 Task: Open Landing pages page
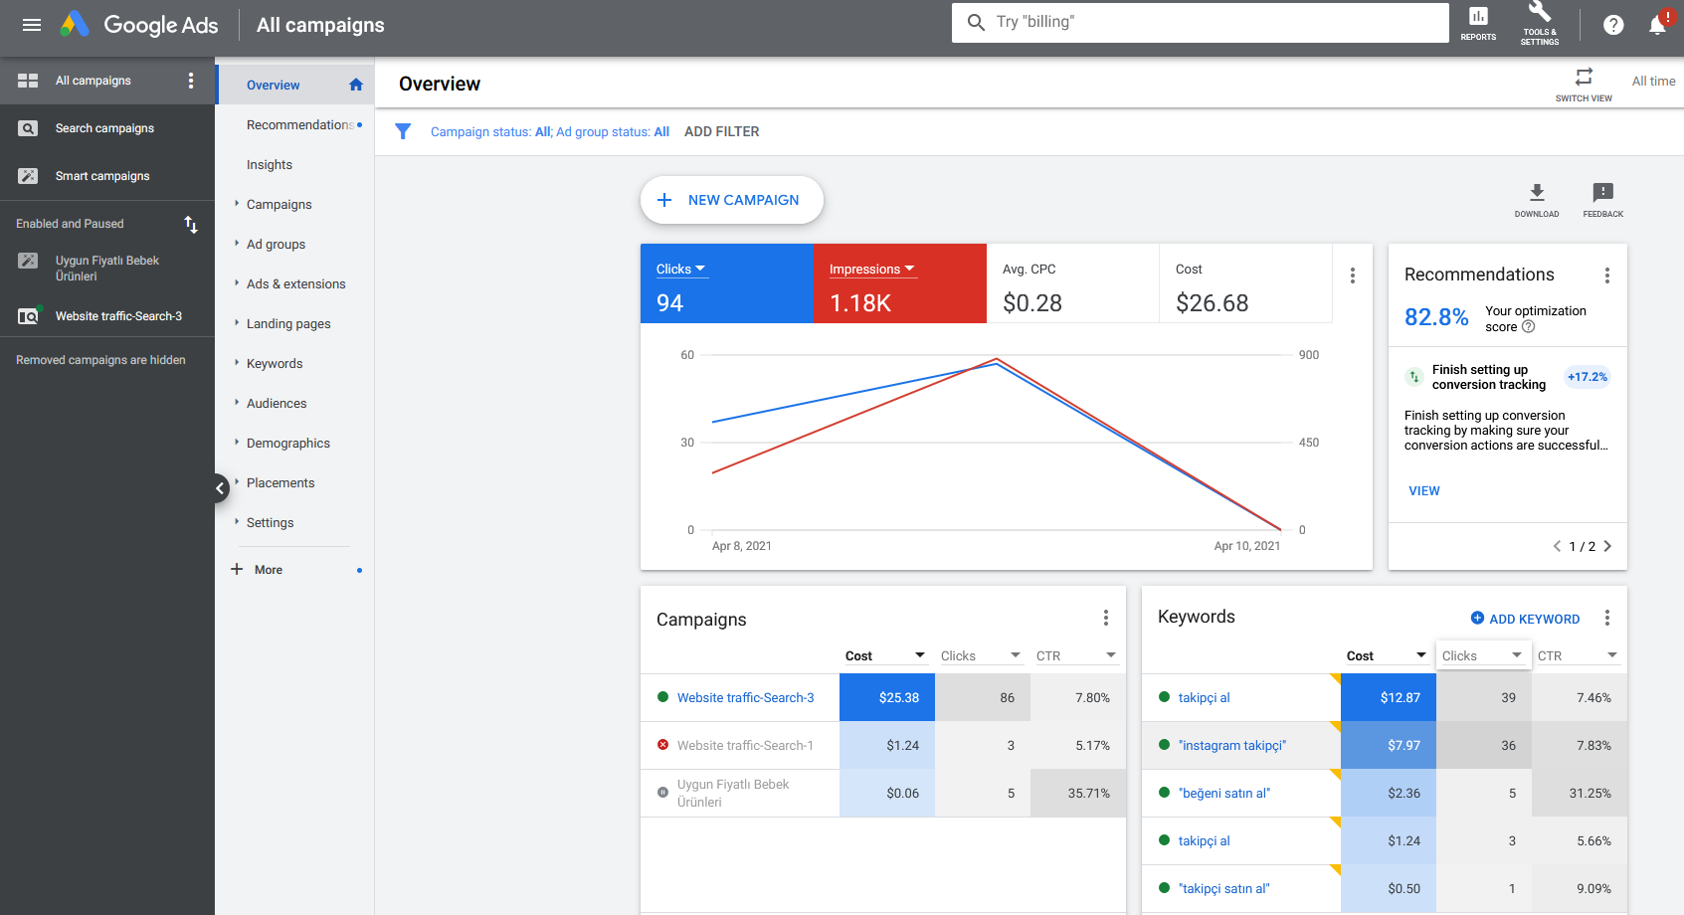[x=288, y=323]
